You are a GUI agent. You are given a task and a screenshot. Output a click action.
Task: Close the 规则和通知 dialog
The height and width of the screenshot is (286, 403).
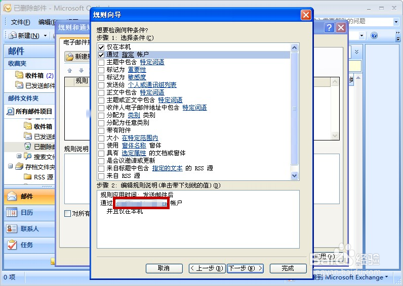(x=341, y=27)
